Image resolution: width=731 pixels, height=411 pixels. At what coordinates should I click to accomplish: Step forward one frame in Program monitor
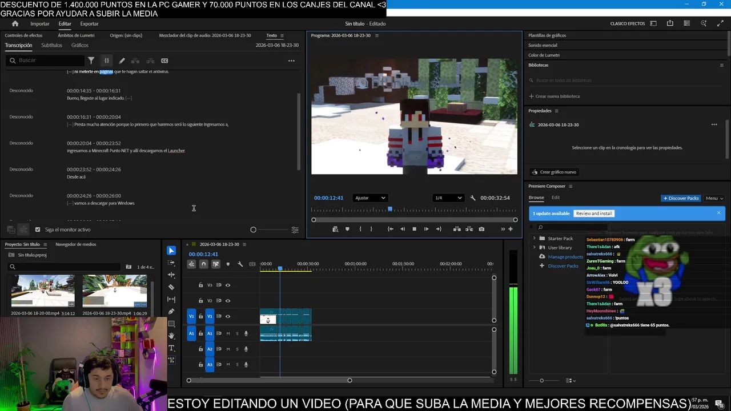tap(426, 229)
